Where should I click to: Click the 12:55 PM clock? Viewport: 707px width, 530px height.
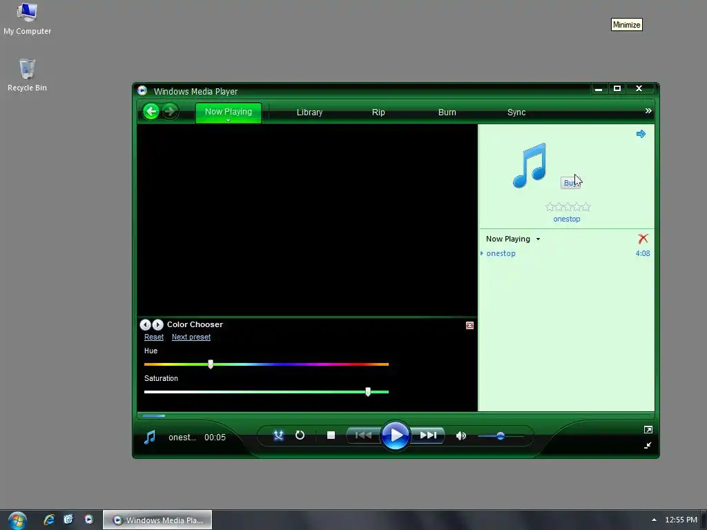(681, 520)
